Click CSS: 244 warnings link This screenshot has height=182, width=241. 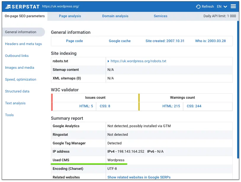(194, 106)
